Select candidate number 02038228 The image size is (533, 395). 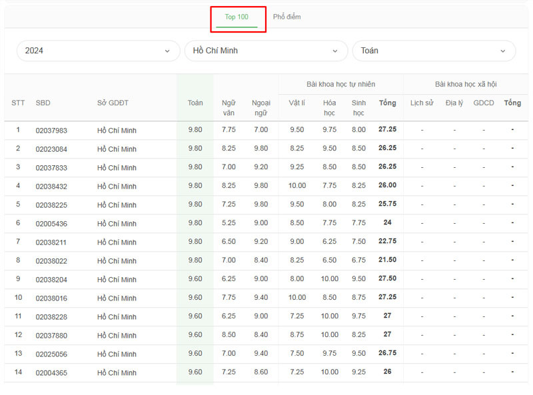(51, 317)
